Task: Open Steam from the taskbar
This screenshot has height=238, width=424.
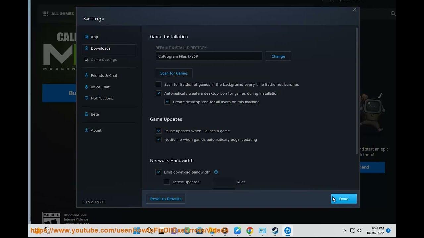Action: [275, 231]
